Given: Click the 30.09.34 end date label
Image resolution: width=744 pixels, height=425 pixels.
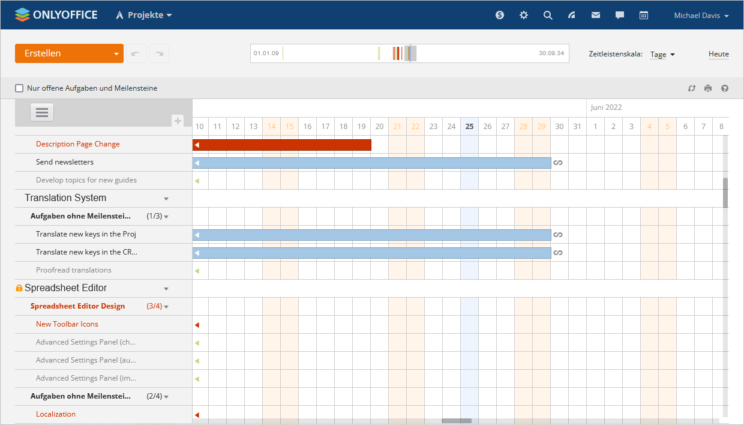Looking at the screenshot, I should (551, 53).
